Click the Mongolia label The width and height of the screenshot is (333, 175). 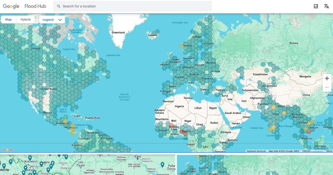(x=305, y=76)
